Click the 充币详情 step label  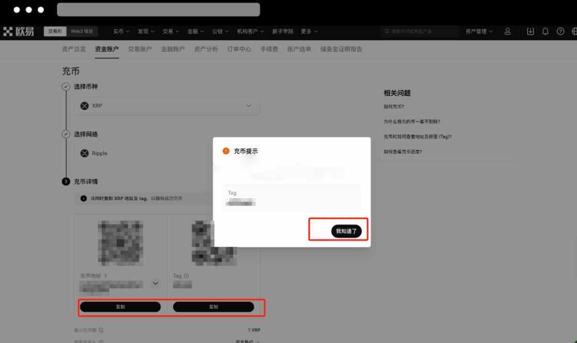tap(86, 182)
